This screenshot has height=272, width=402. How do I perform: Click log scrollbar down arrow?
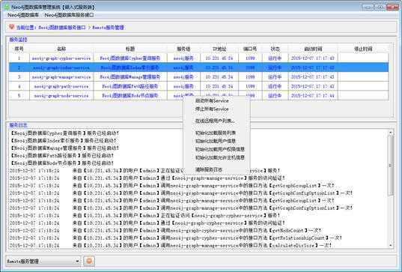pos(391,246)
